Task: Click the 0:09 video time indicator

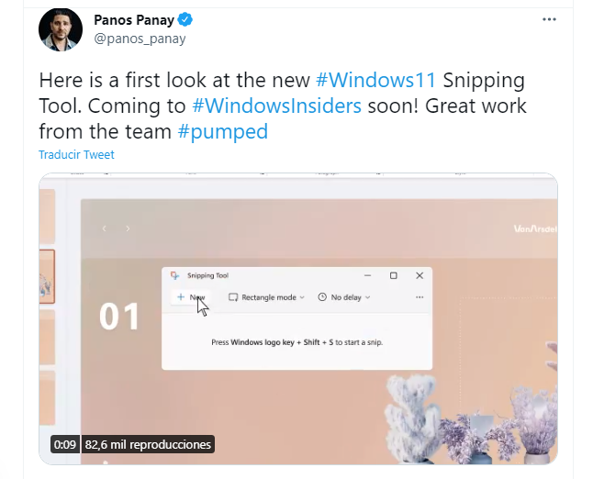Action: 65,444
